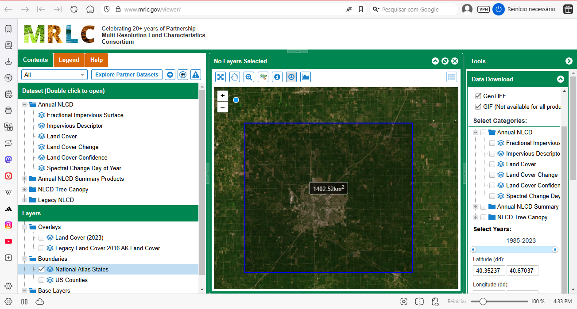
Task: Show the map legend list icon
Action: (452, 77)
